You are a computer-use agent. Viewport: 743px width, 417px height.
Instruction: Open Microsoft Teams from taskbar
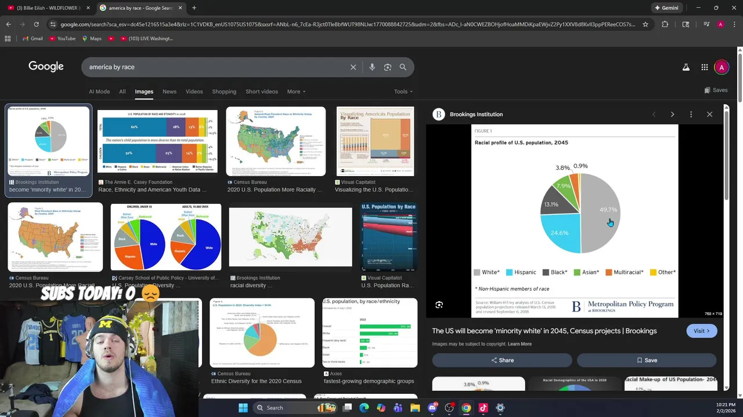tap(398, 408)
